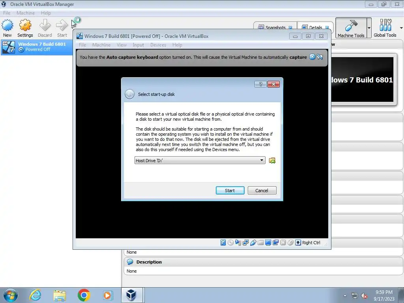Viewport: 404px width, 303px height.
Task: Click the Right Ctrl host key label
Action: [x=311, y=243]
